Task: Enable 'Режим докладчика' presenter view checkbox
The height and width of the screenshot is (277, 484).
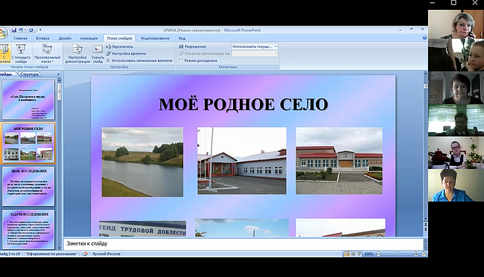Action: pyautogui.click(x=180, y=60)
